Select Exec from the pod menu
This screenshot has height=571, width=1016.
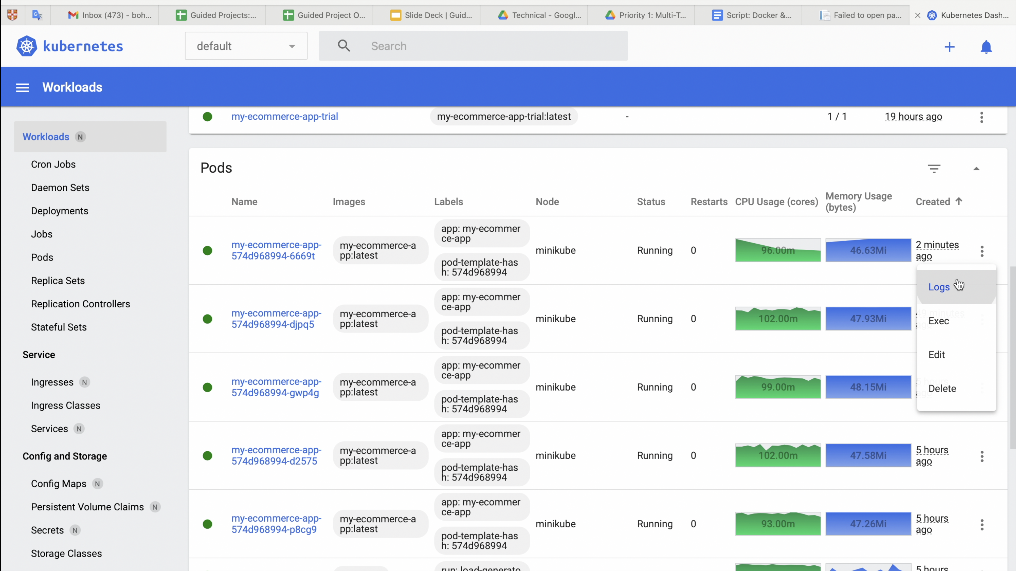point(938,321)
